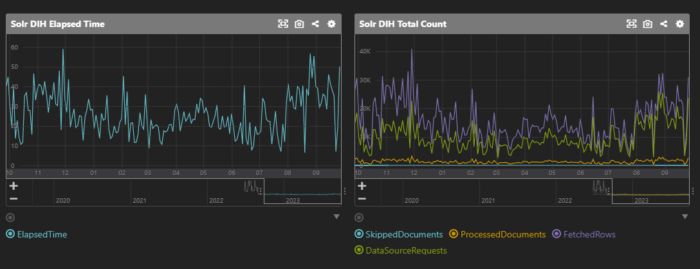The image size is (700, 269).
Task: Click 2023 in the Elapsed Time navigator timeline
Action: 292,201
